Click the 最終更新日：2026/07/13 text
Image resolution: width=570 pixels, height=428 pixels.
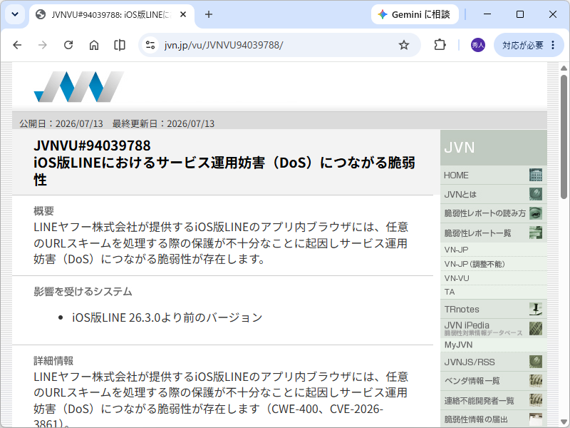click(x=163, y=123)
